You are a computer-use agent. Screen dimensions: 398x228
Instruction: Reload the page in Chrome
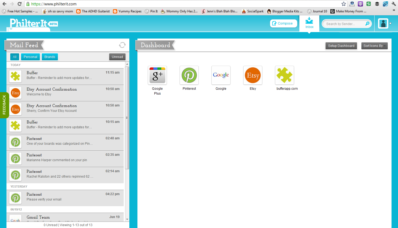[19, 4]
